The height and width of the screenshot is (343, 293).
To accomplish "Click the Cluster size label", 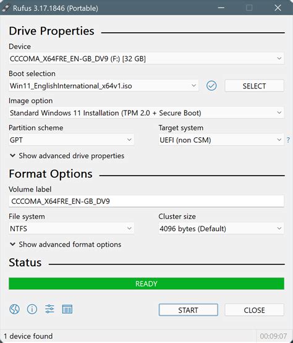I will click(x=177, y=216).
